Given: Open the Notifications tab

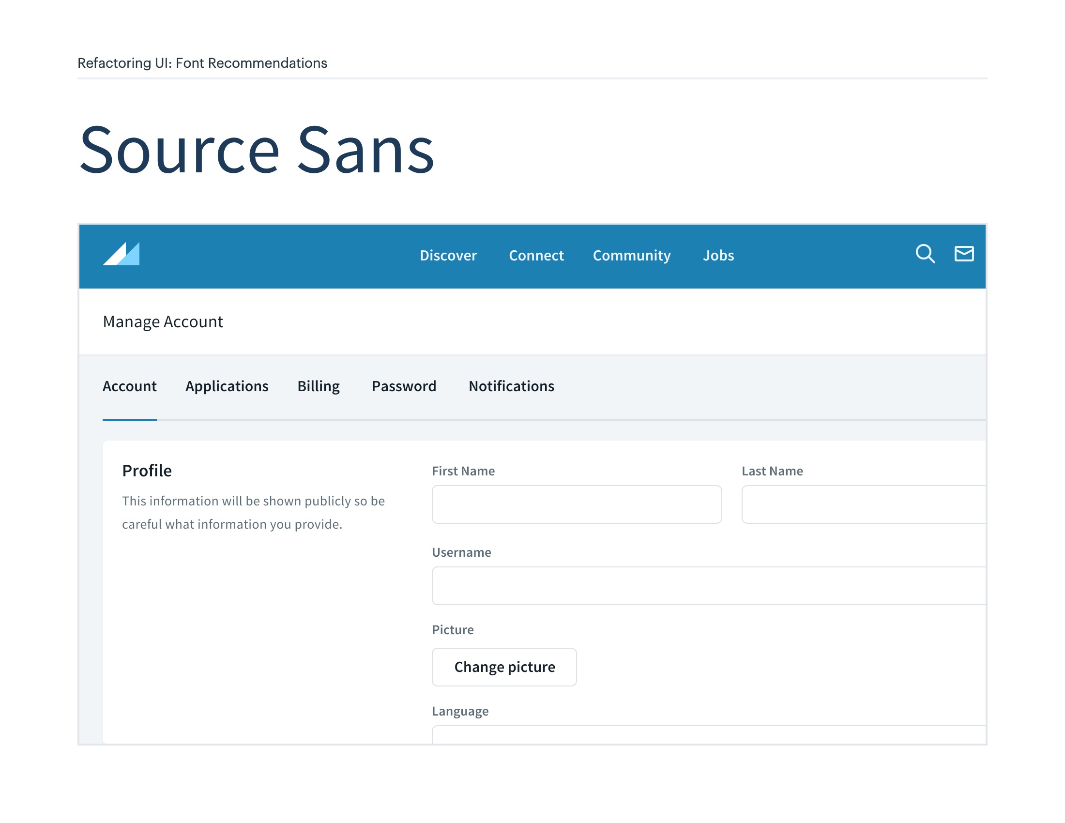Looking at the screenshot, I should 511,386.
